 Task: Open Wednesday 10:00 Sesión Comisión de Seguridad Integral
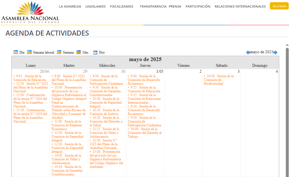coord(105,102)
